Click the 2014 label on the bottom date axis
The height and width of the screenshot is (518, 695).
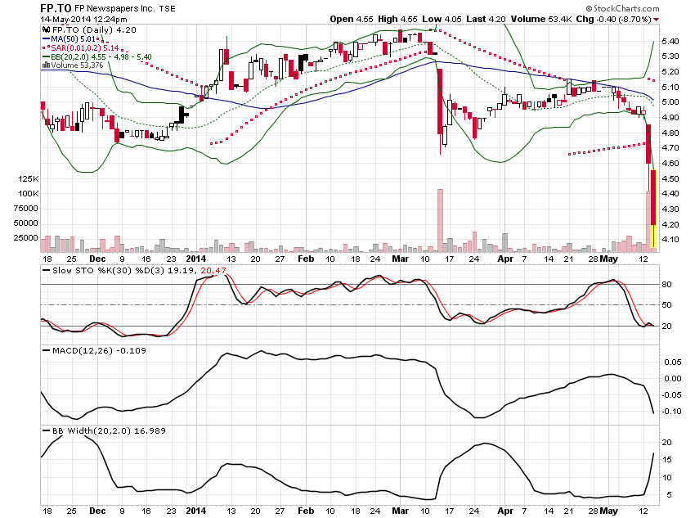click(196, 511)
